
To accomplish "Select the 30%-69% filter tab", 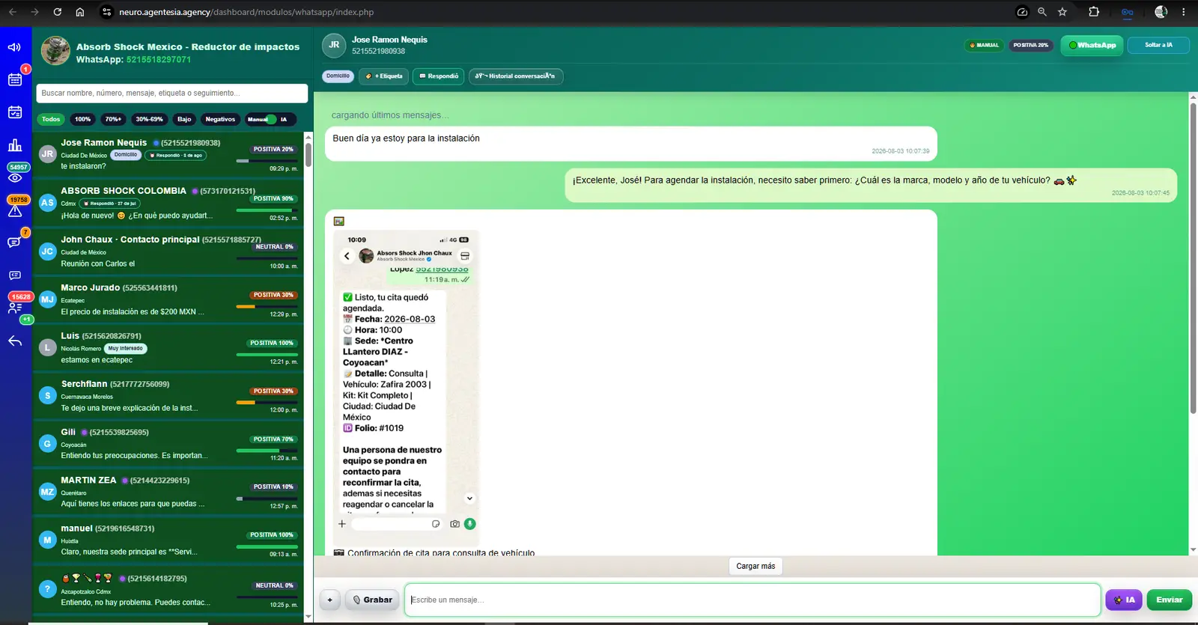I will (149, 119).
